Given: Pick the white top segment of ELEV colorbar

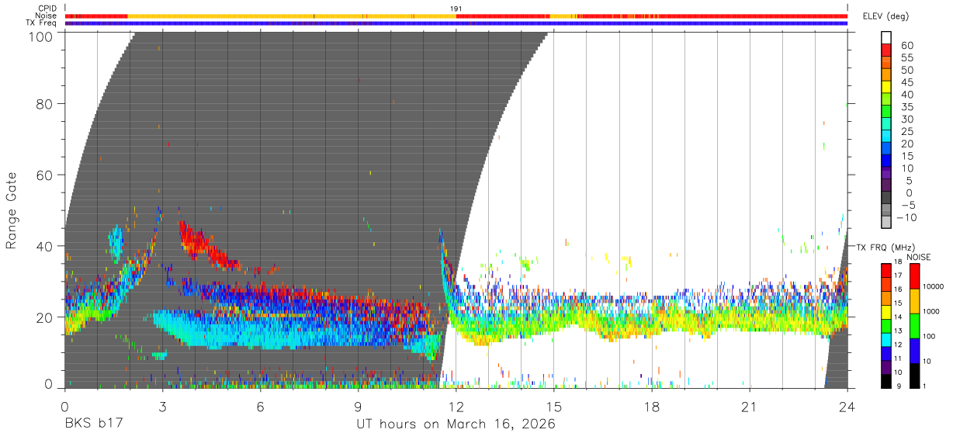Looking at the screenshot, I should [x=886, y=36].
